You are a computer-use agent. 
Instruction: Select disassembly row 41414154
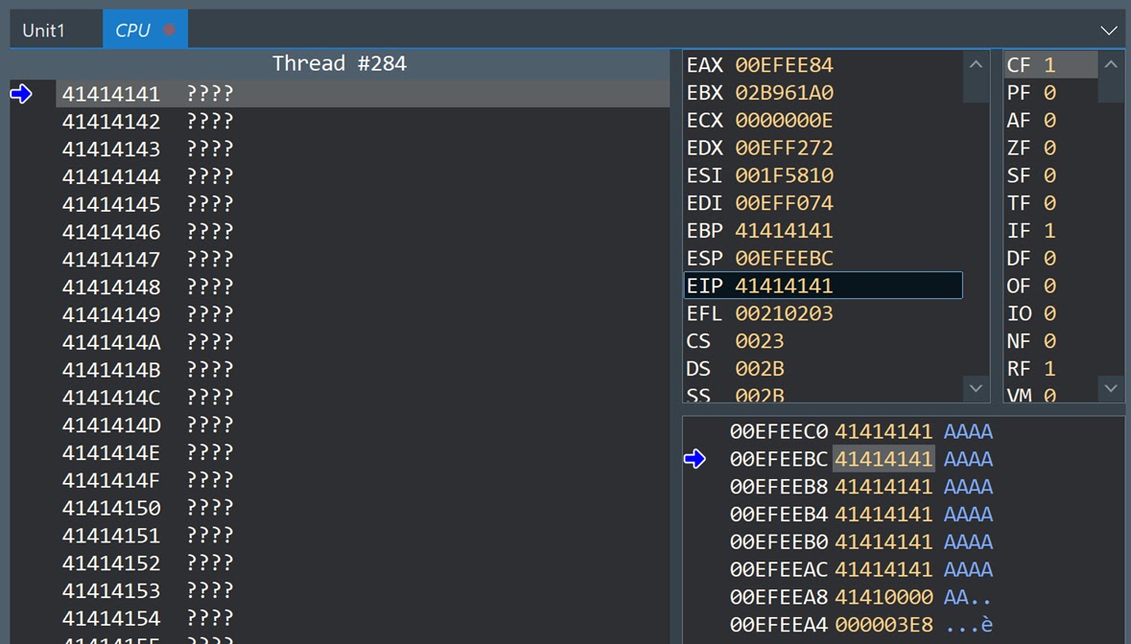tap(363, 618)
